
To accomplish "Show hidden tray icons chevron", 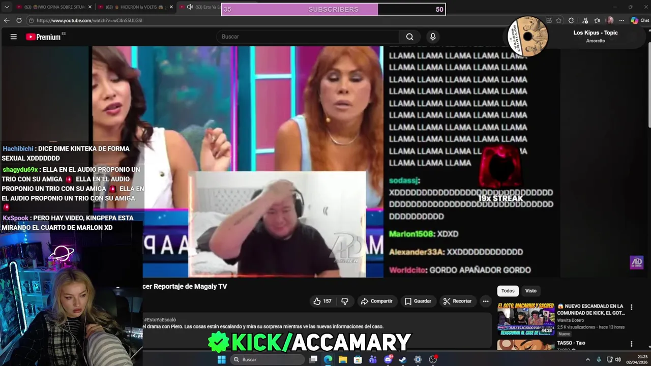I will tap(588, 359).
